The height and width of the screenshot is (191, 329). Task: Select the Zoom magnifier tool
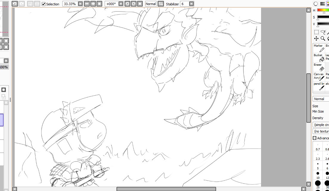click(x=323, y=39)
